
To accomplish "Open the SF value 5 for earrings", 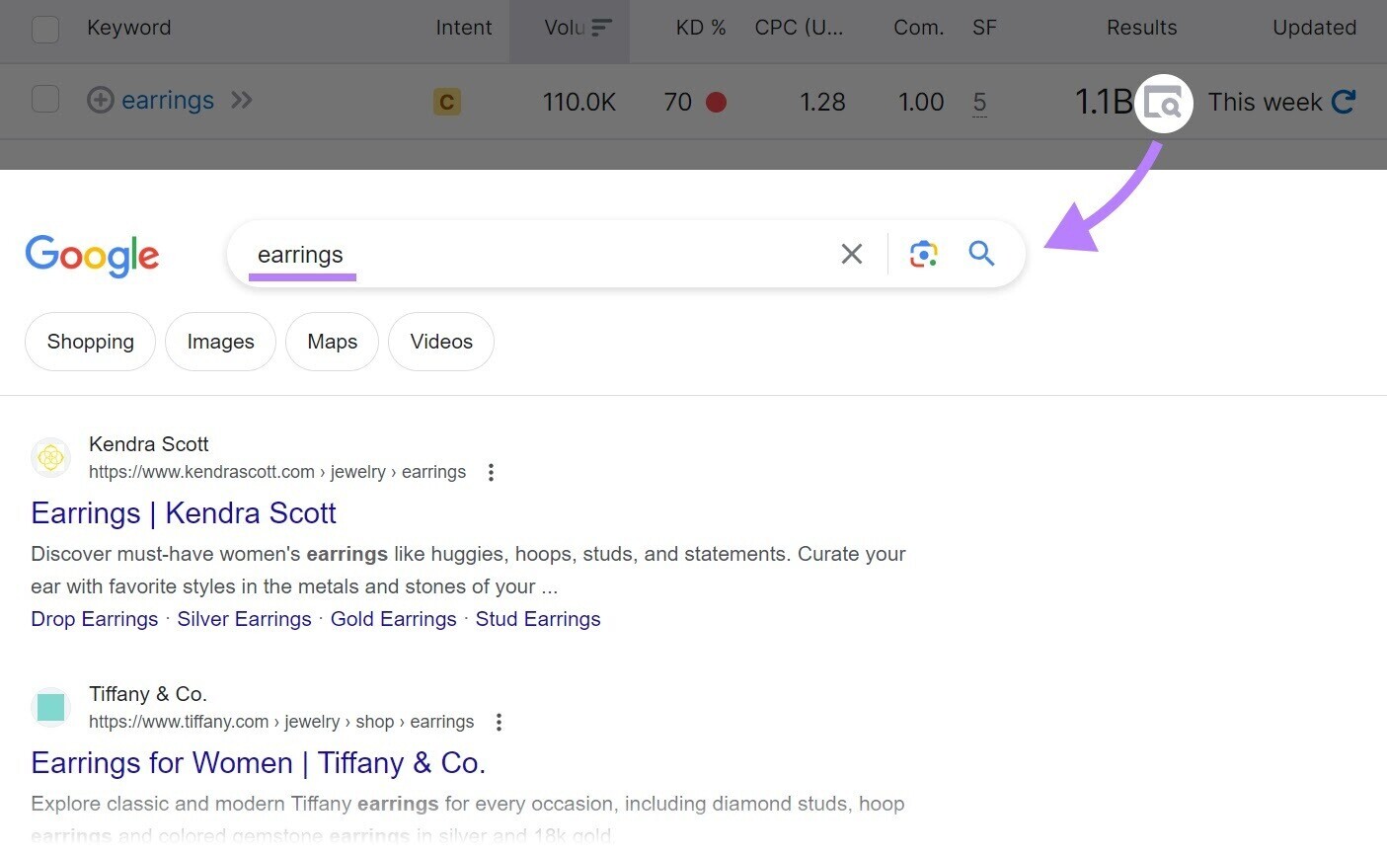I will 980,101.
